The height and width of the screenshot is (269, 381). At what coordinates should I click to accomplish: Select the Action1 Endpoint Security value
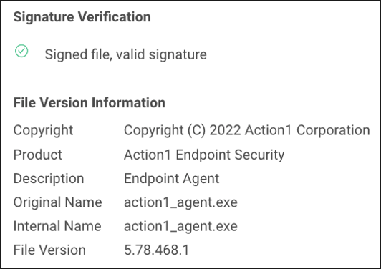pos(204,155)
